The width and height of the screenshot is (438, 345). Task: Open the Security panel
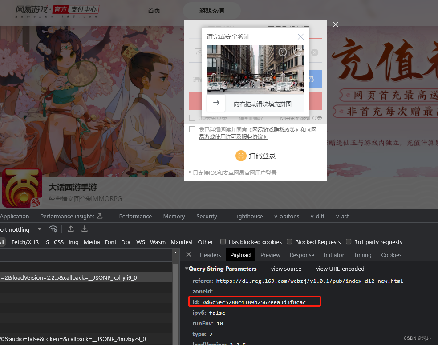point(207,217)
